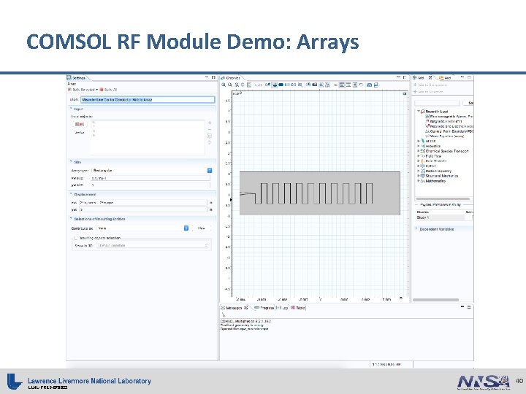Image resolution: width=526 pixels, height=394 pixels.
Task: Select General Form Boundary PDE item
Action: [449, 131]
